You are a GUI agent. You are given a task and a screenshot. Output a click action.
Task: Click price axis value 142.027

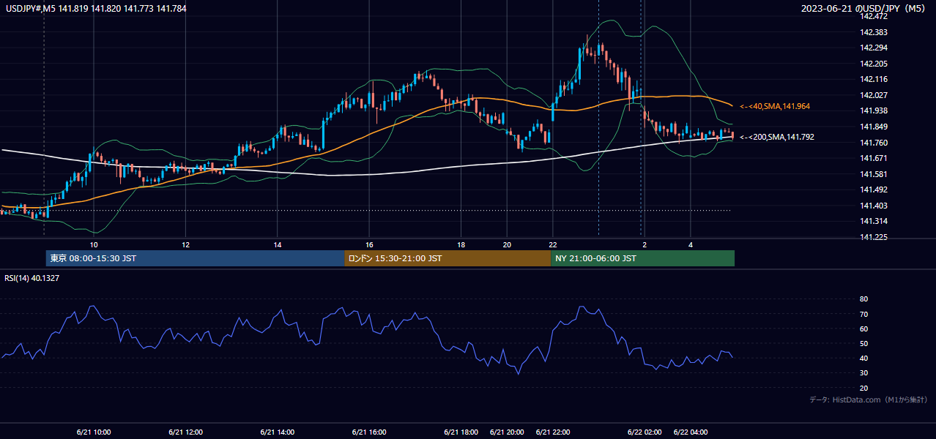coord(873,95)
